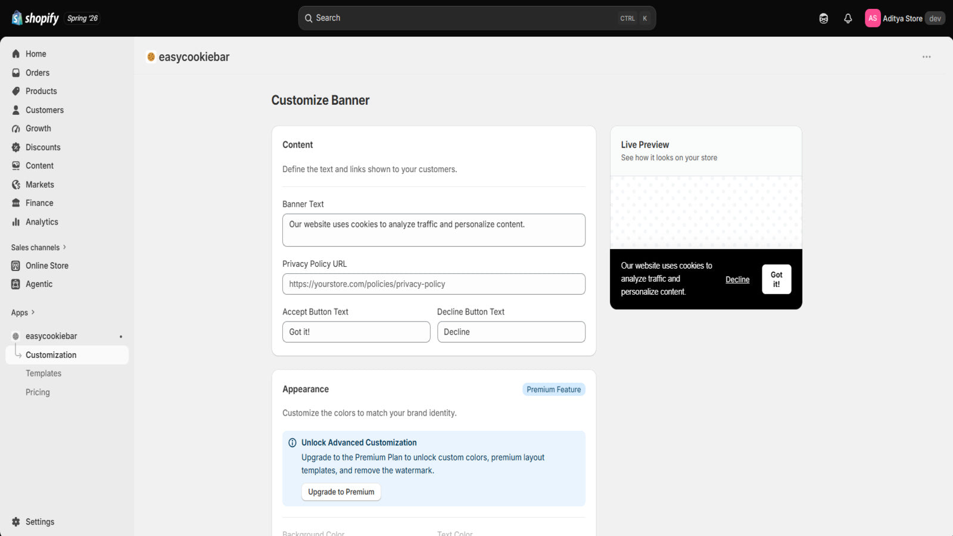This screenshot has height=536, width=953.
Task: Click the info icon in upgrade notice
Action: coord(292,442)
